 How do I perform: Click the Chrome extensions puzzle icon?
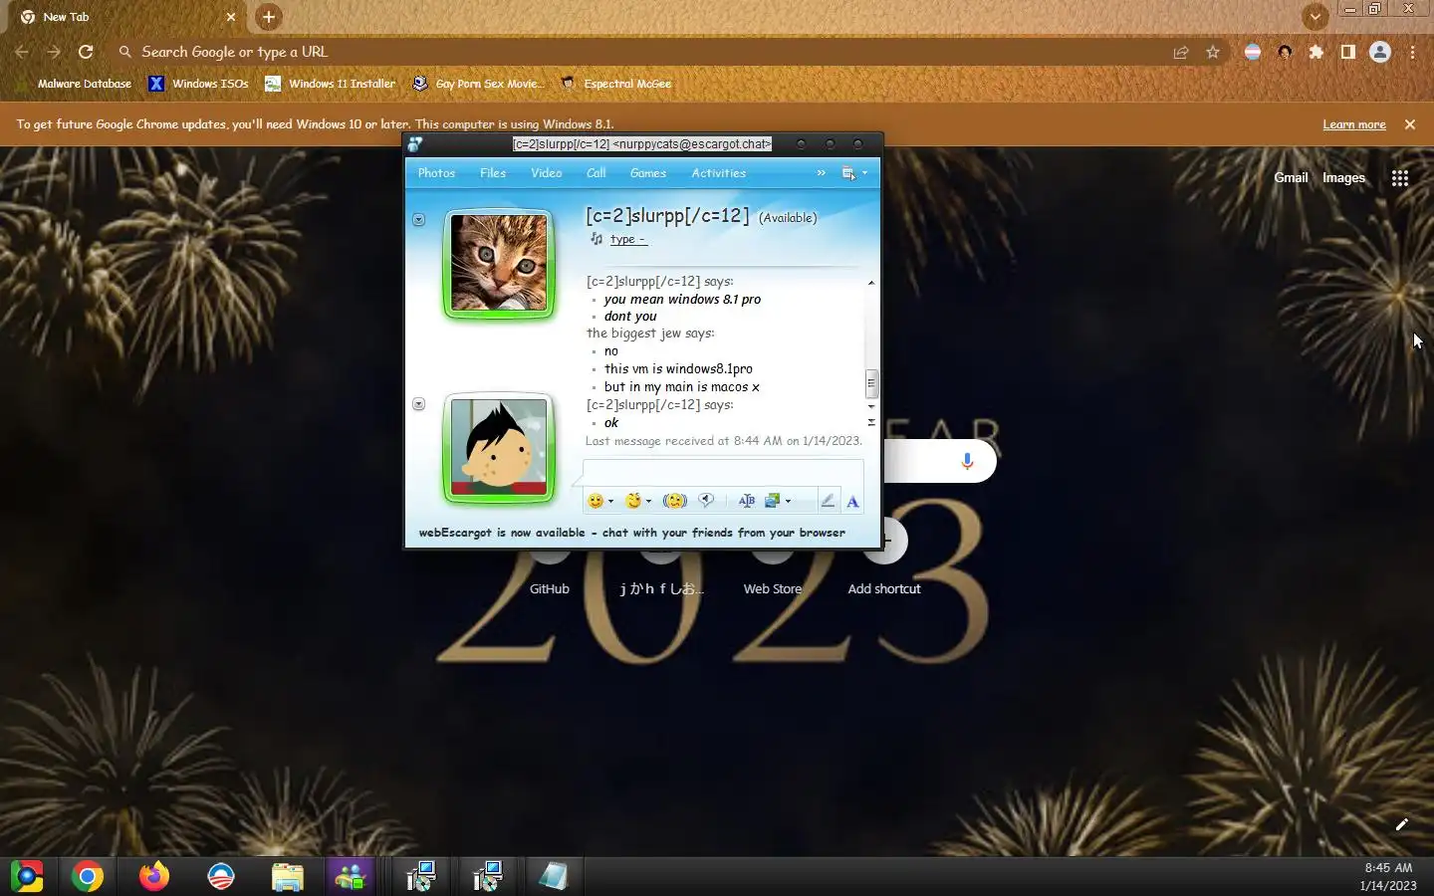pyautogui.click(x=1316, y=52)
